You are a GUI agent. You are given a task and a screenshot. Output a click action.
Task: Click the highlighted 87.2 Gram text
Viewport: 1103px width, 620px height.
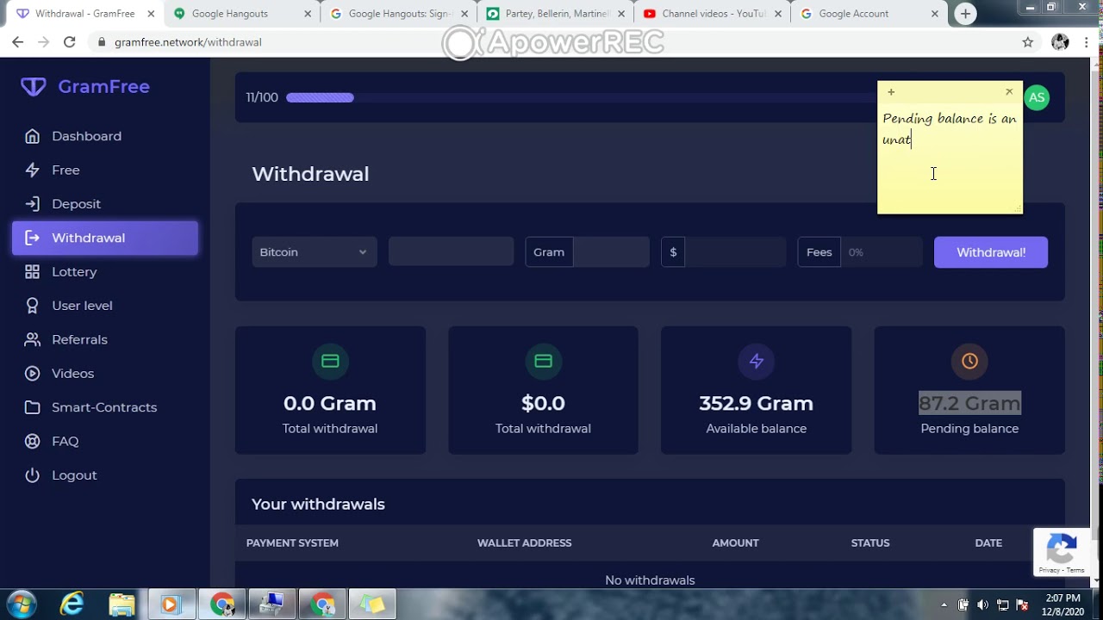pyautogui.click(x=969, y=403)
